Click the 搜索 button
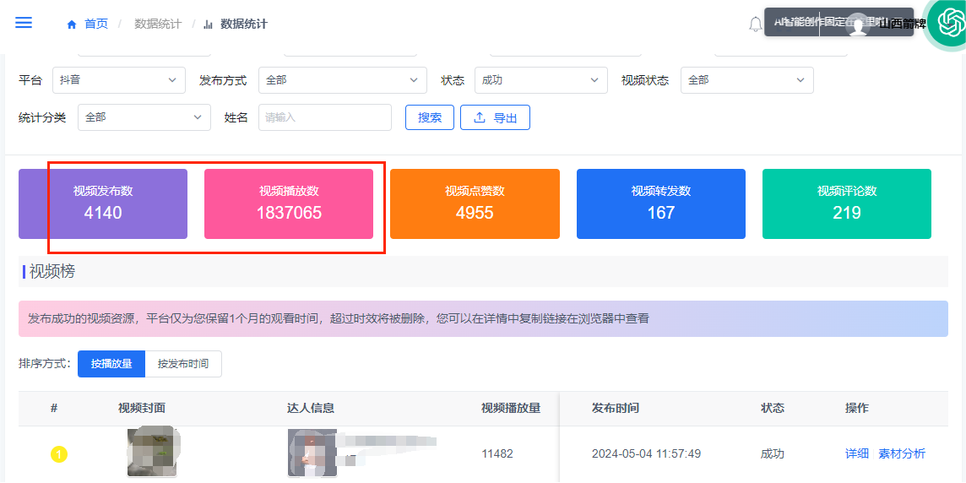The width and height of the screenshot is (966, 483). pyautogui.click(x=430, y=117)
